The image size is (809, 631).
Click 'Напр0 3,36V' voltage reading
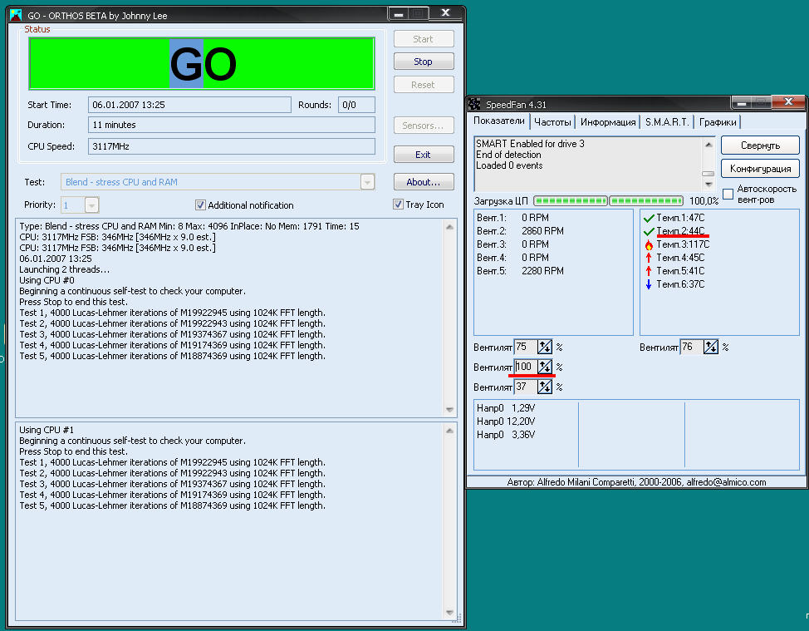pyautogui.click(x=506, y=435)
